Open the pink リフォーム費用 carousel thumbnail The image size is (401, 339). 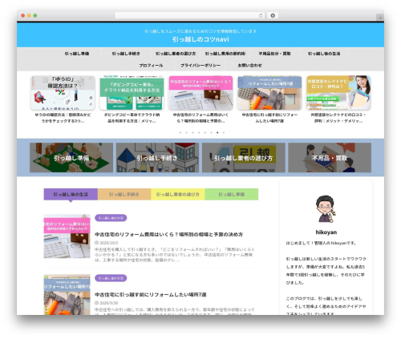(x=200, y=93)
